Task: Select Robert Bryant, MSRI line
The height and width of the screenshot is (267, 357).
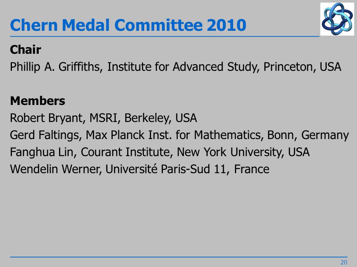Action: pos(103,118)
